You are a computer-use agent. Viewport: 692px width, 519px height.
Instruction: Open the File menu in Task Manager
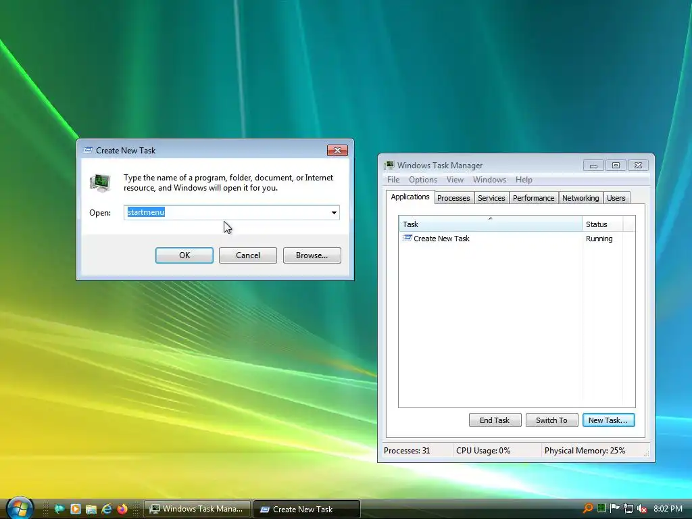393,180
